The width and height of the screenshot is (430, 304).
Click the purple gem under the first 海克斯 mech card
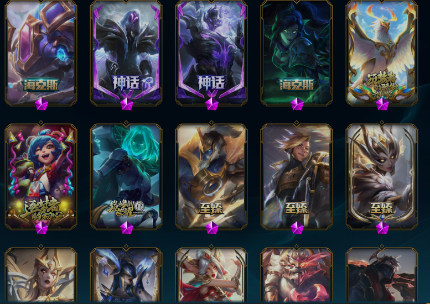(x=42, y=104)
